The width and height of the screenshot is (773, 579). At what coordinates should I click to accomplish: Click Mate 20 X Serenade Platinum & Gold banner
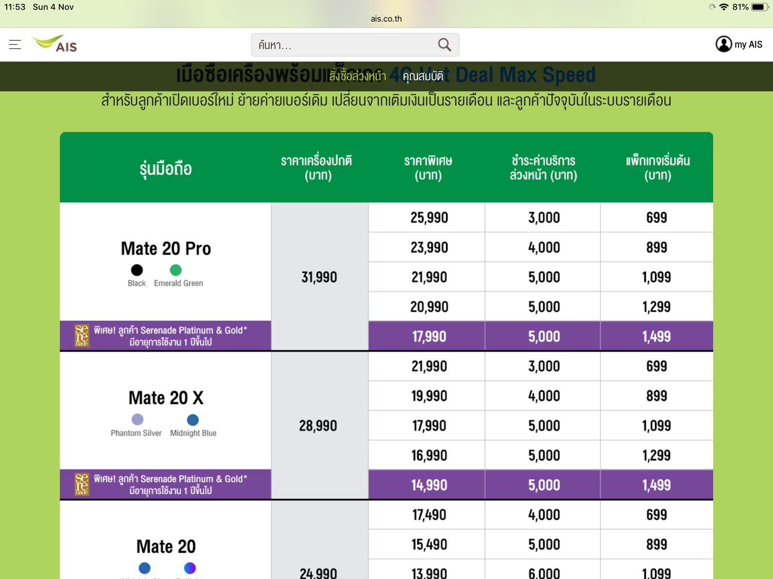pos(165,484)
